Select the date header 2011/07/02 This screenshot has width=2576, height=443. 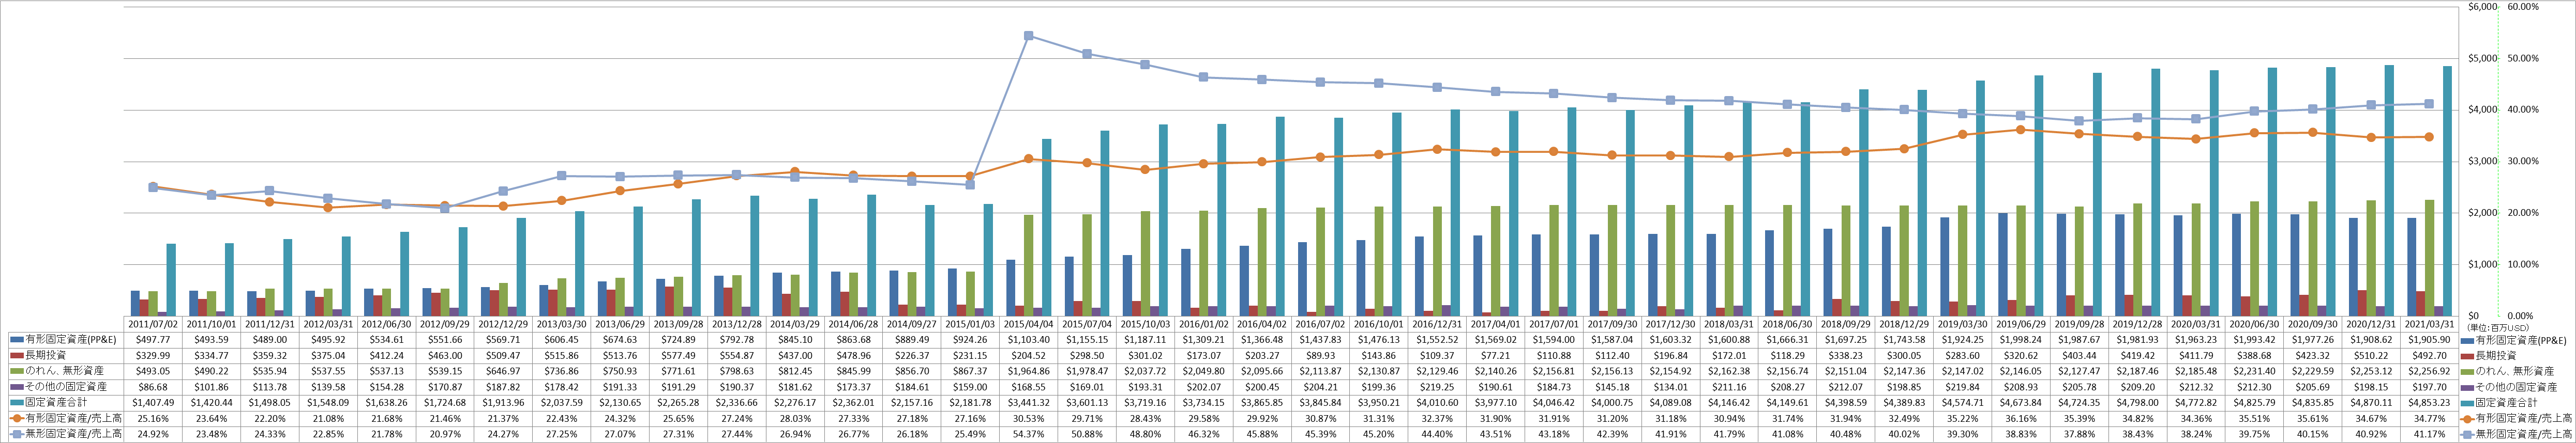154,324
